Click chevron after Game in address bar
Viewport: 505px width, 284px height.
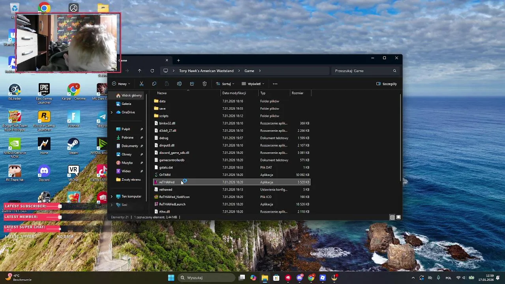click(x=260, y=71)
